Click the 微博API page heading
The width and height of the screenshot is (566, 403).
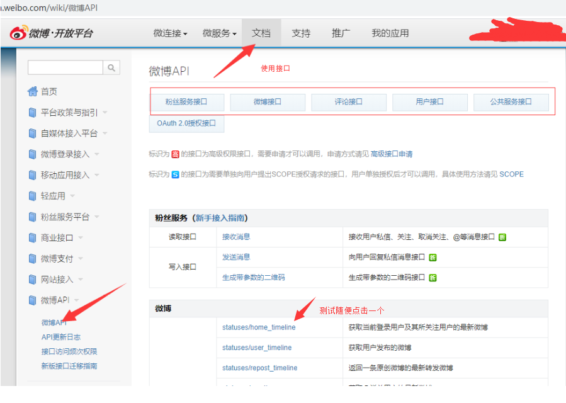pos(169,71)
